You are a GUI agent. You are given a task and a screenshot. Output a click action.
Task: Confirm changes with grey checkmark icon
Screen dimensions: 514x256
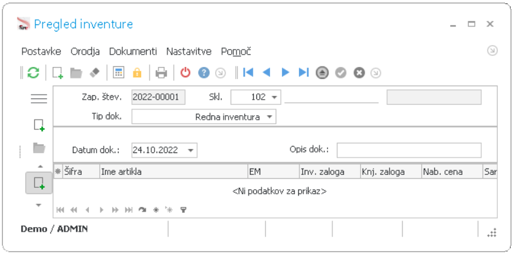tap(341, 73)
